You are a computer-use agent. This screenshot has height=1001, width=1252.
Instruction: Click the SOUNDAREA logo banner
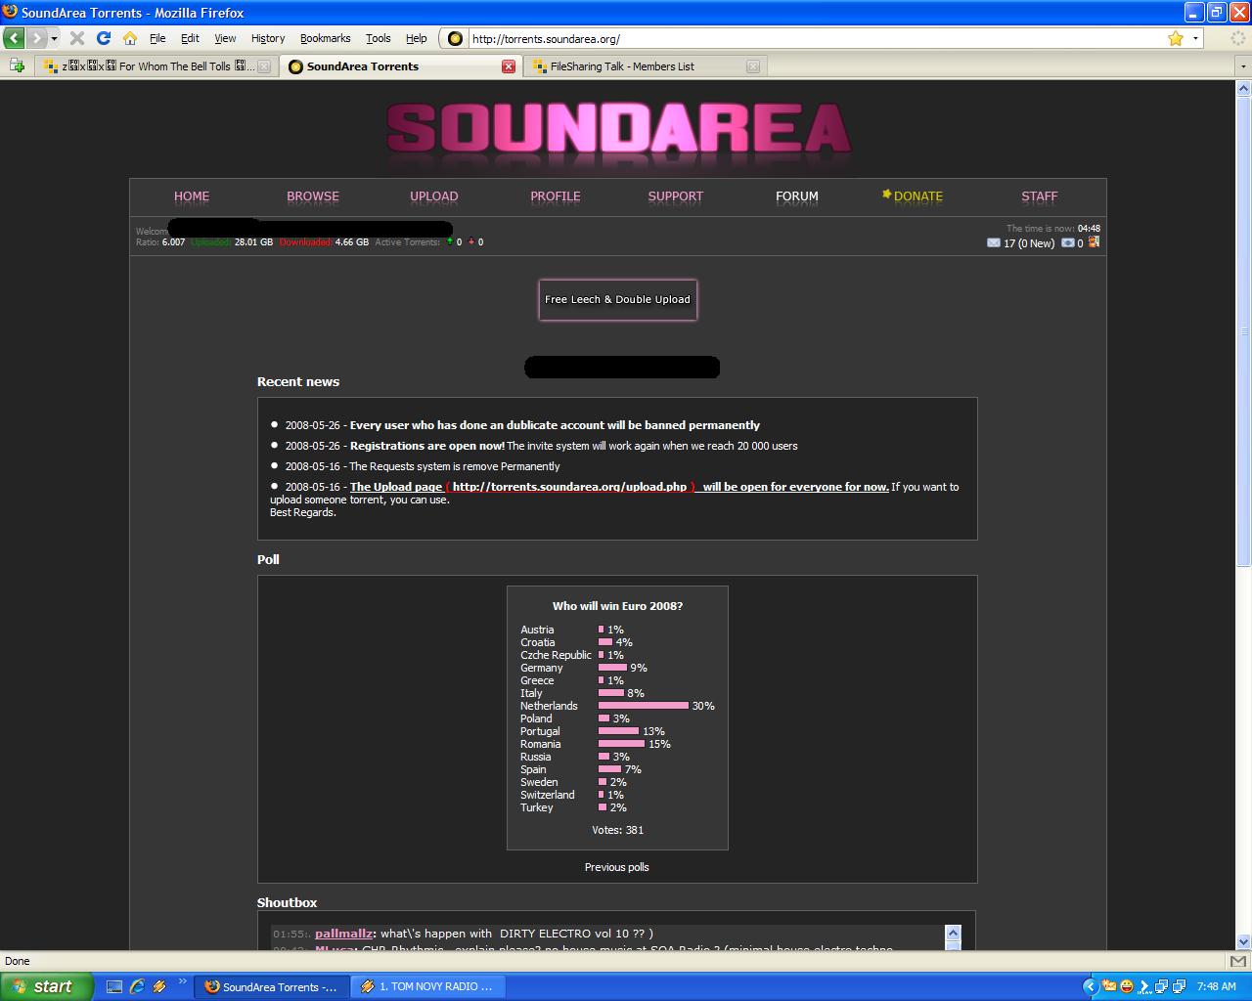click(x=618, y=129)
